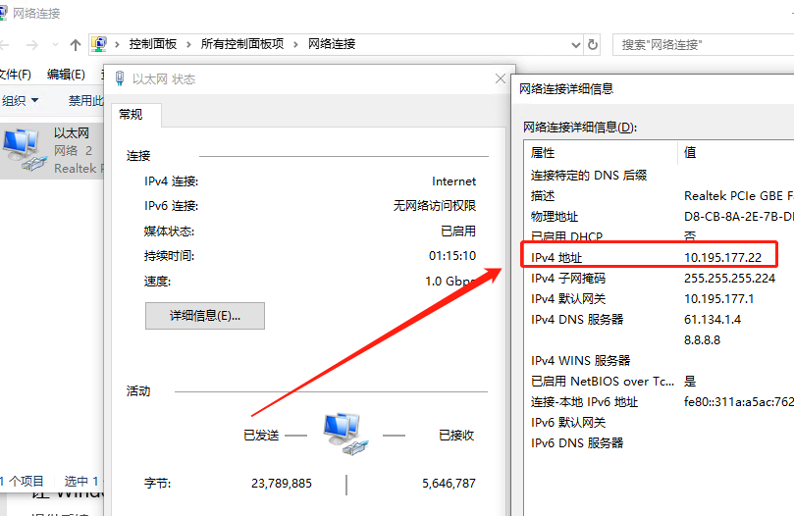
Task: Select the IPv4 默认网关 10.195.177.1 row
Action: [x=660, y=299]
